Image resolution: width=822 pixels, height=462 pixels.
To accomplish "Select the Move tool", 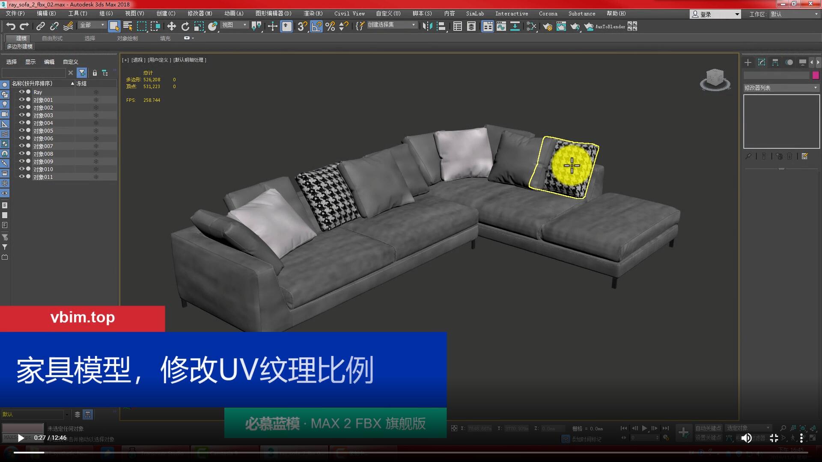I will (171, 27).
